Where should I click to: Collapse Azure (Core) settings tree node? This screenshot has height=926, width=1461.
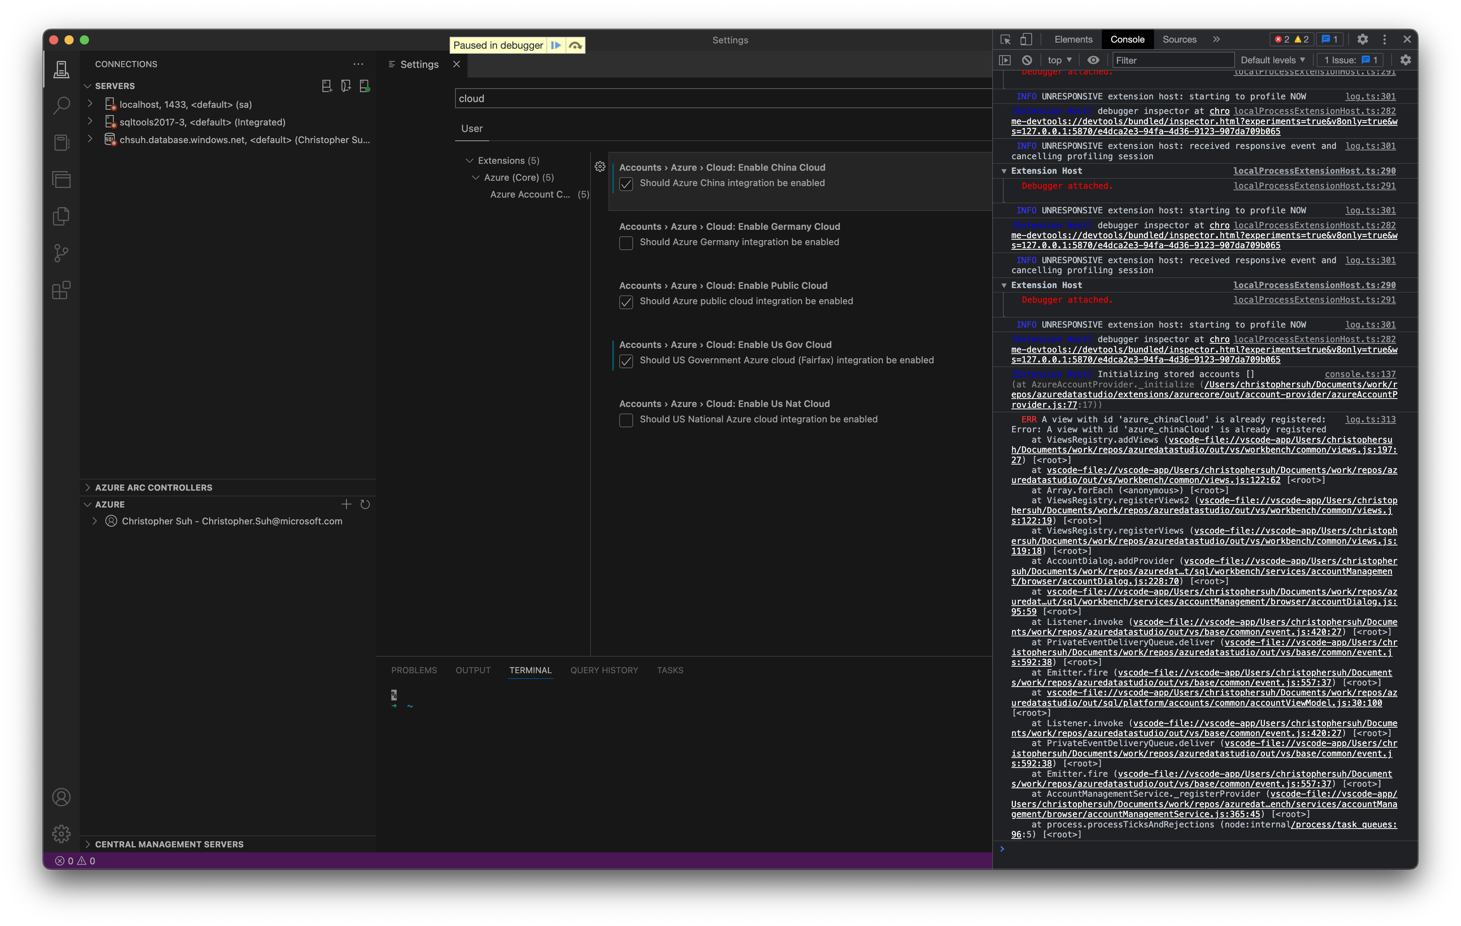[x=476, y=177]
